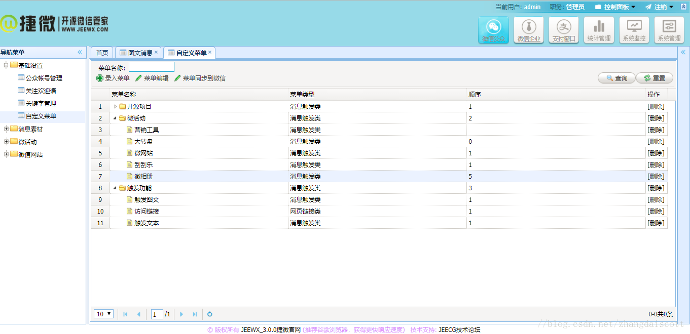Expand the 消息素材 tree node
This screenshot has width=690, height=334.
(x=6, y=129)
